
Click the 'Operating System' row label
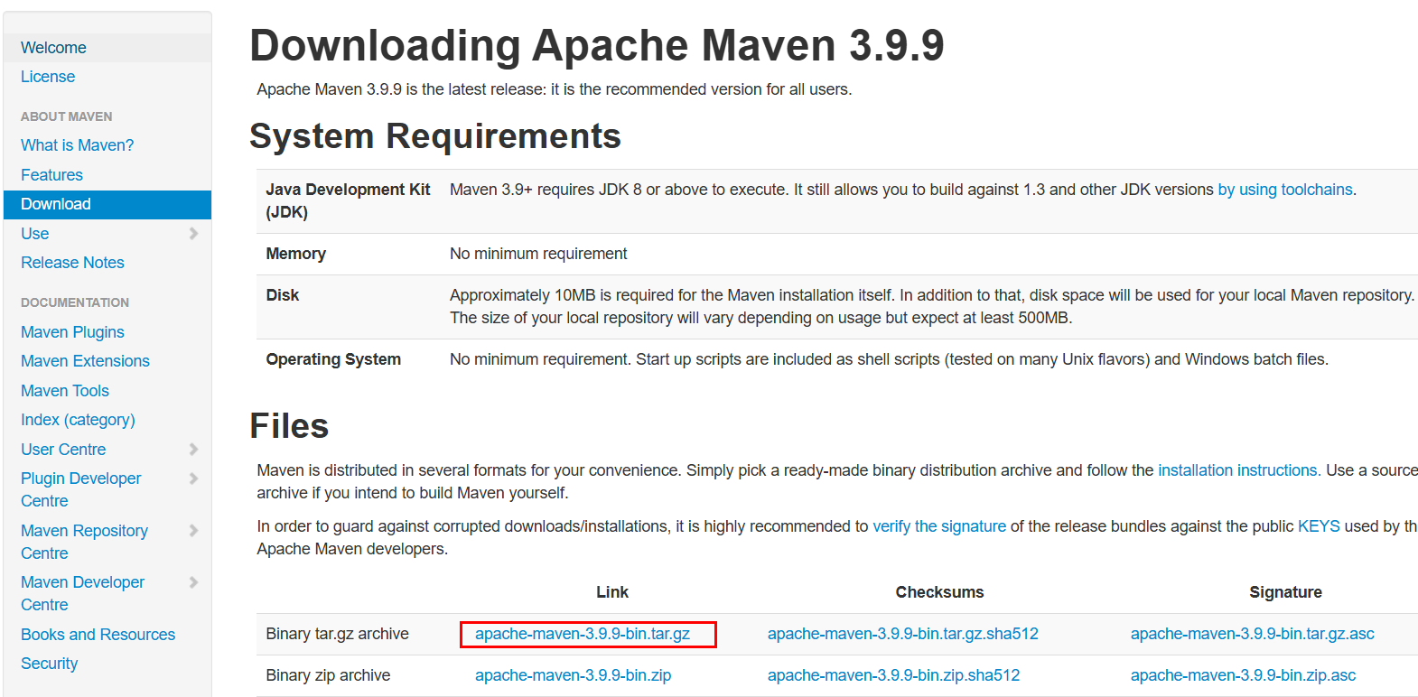coord(333,359)
